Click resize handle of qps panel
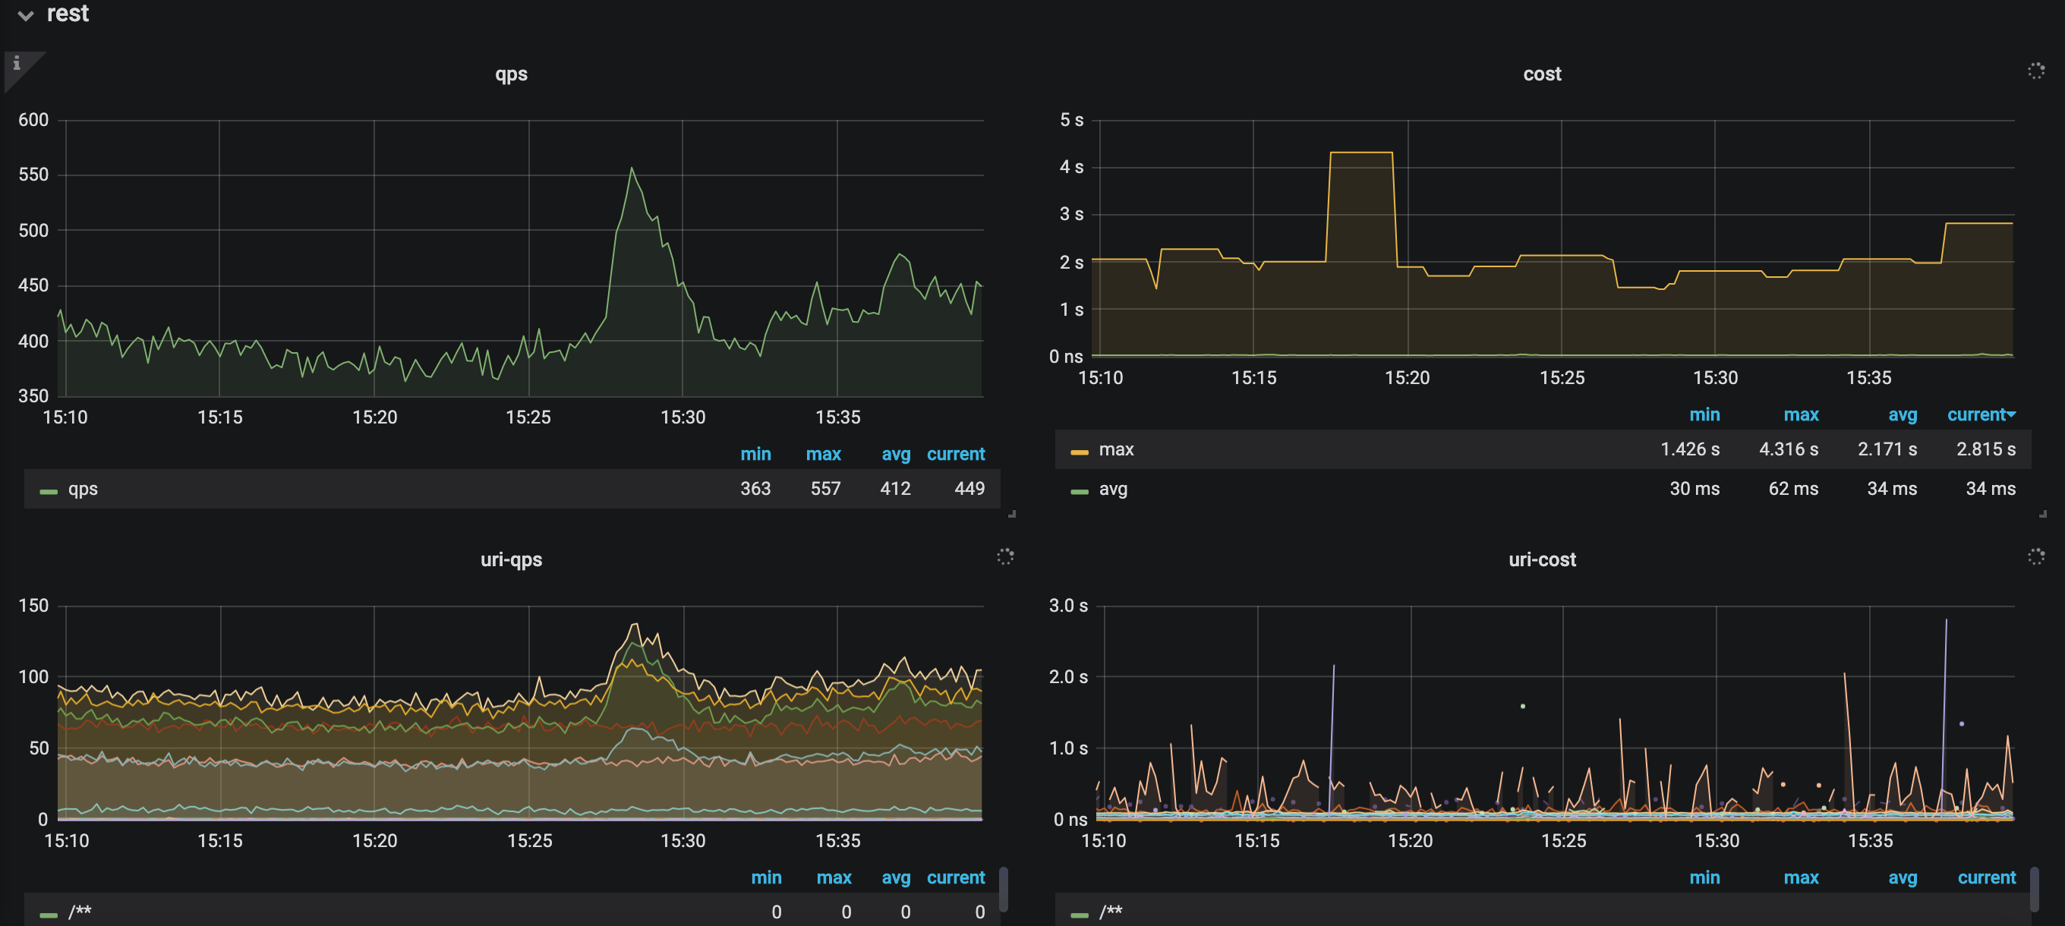This screenshot has height=926, width=2065. (x=1012, y=514)
